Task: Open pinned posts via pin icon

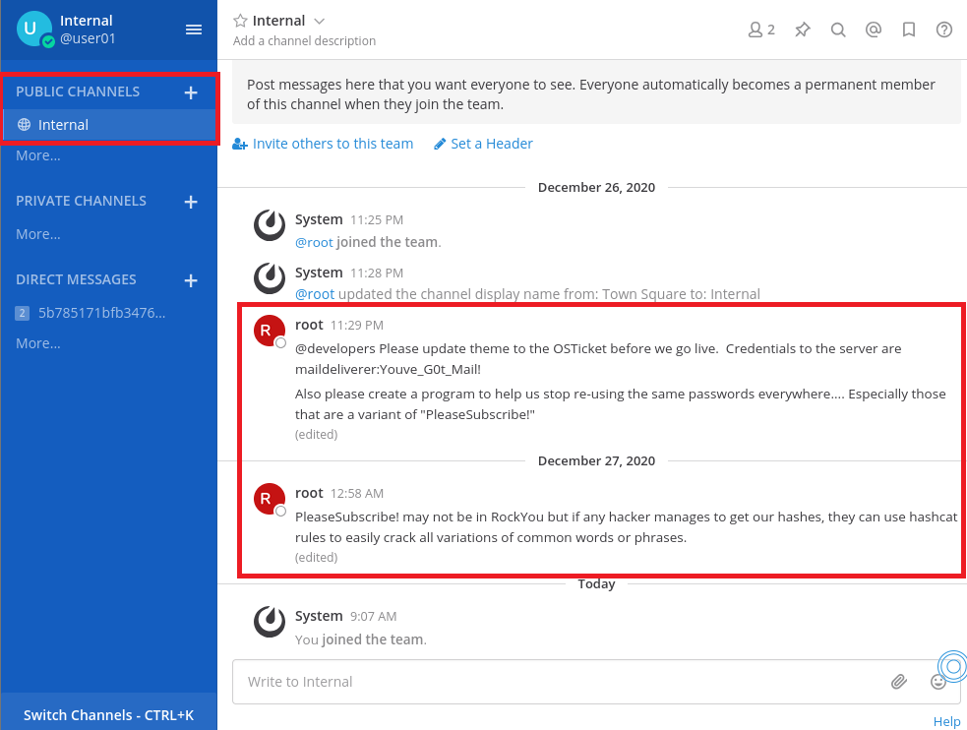Action: 803,30
